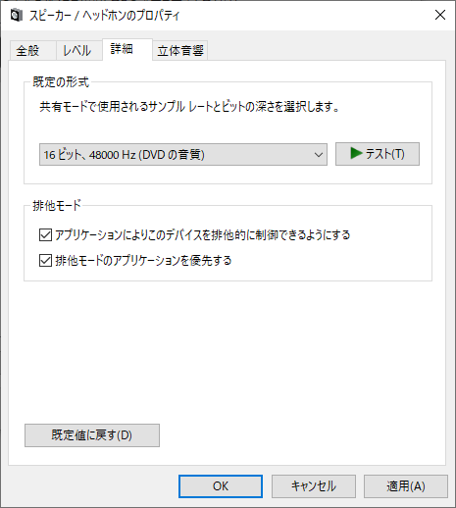Click the キャンセル button

coord(314,486)
